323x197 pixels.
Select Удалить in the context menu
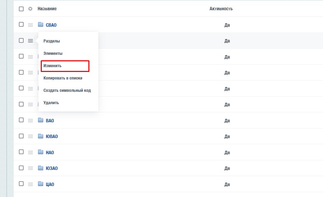51,103
